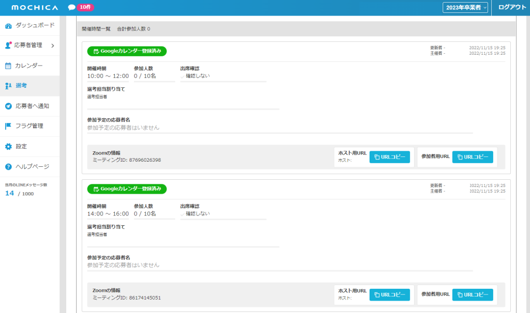Click the settings gear icon
Viewport: 530px width, 313px height.
(x=8, y=146)
